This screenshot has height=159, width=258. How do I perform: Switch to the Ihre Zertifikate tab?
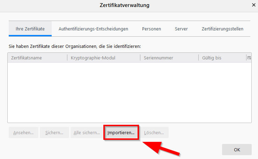tap(30, 29)
